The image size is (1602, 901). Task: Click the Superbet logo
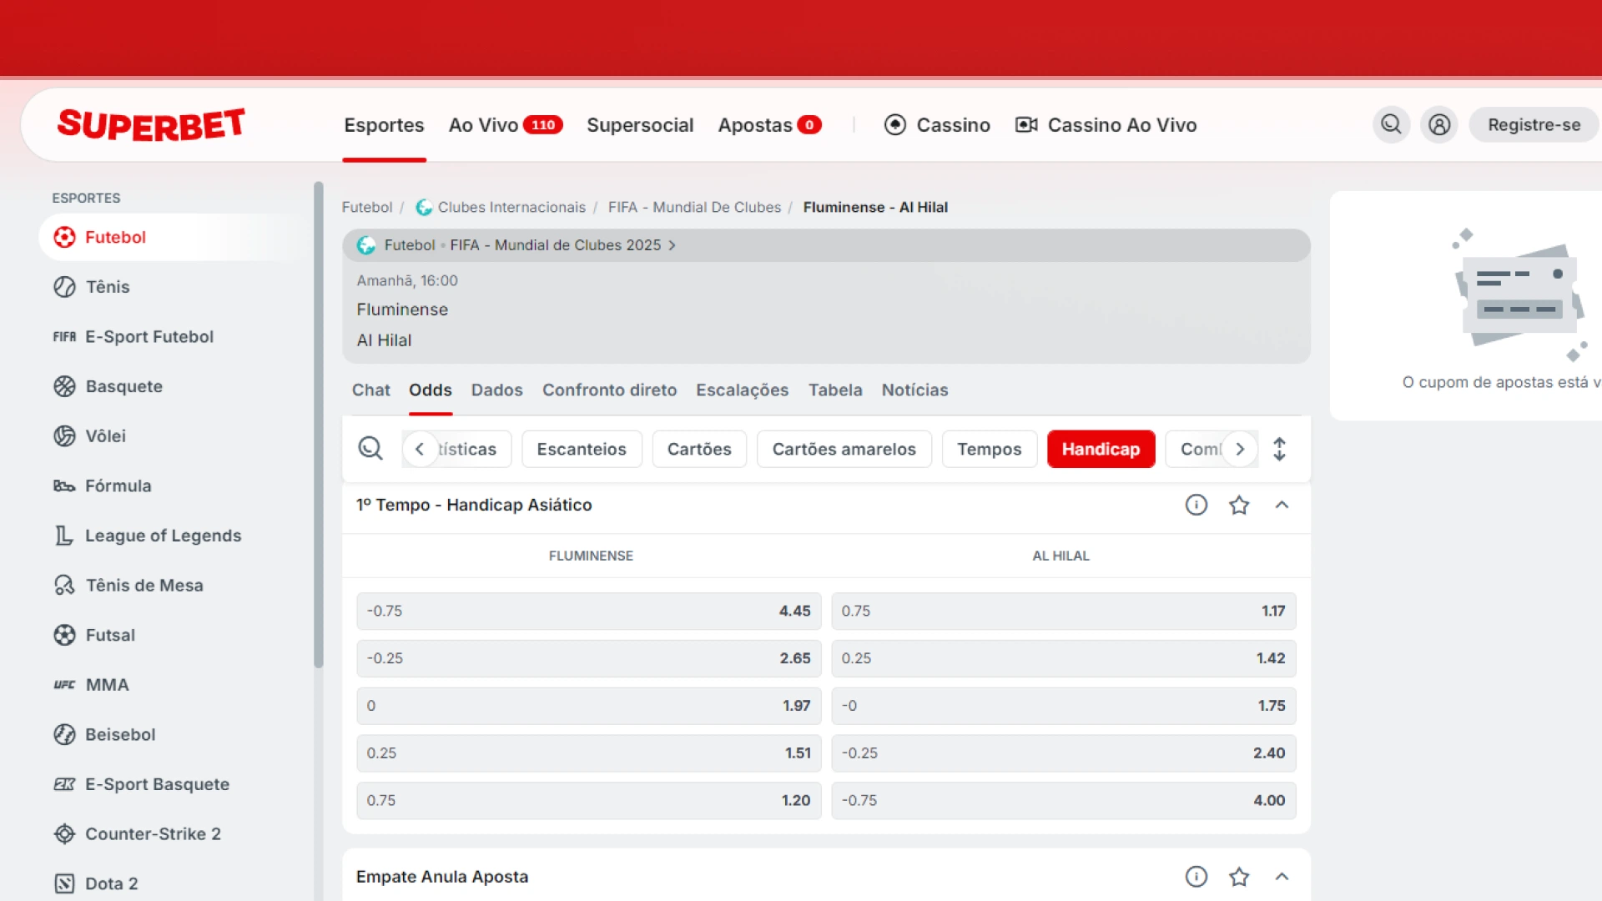pos(151,124)
